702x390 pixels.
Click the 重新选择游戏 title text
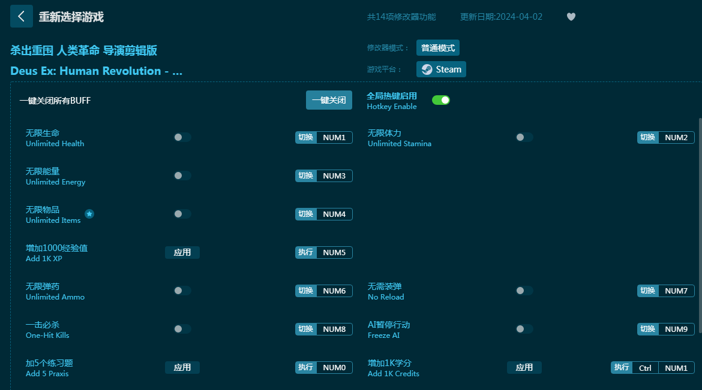[x=71, y=17]
